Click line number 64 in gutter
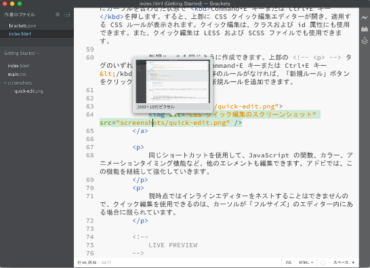 90,115
